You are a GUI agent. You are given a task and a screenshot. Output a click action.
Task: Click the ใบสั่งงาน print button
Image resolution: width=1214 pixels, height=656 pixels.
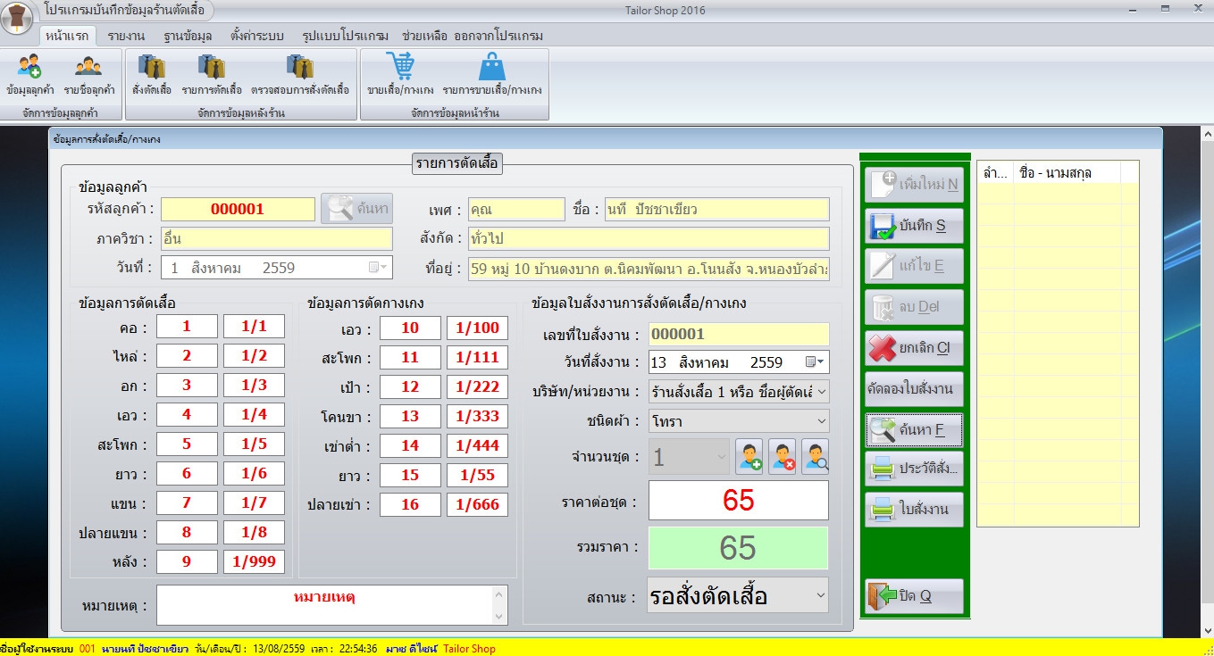914,510
